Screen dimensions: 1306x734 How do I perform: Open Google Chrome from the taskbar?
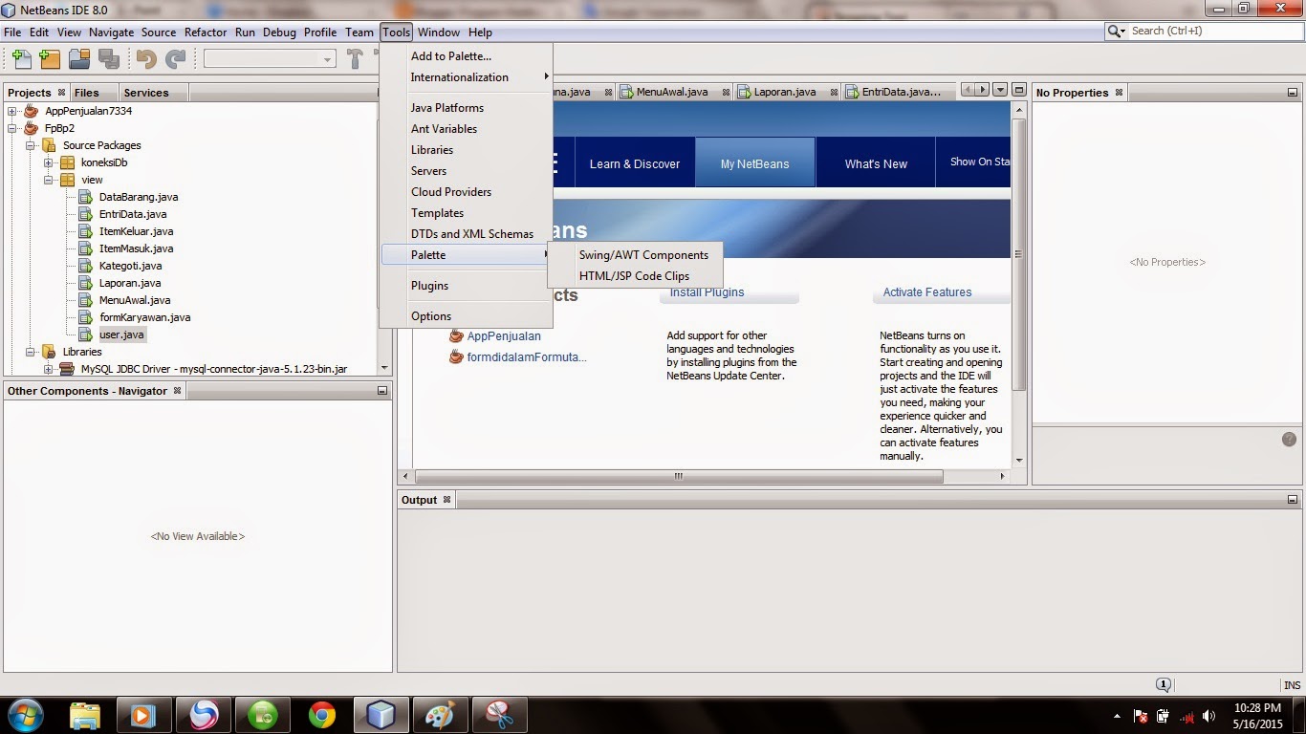tap(322, 715)
